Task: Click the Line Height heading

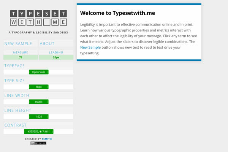Action: pyautogui.click(x=17, y=111)
